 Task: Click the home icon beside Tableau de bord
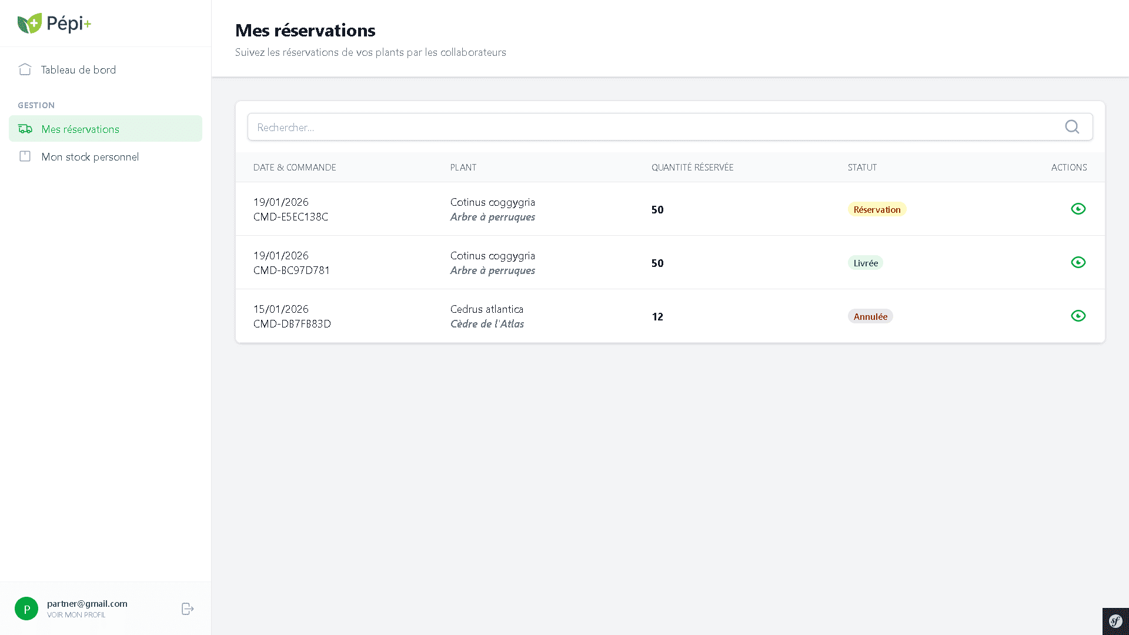[x=25, y=69]
